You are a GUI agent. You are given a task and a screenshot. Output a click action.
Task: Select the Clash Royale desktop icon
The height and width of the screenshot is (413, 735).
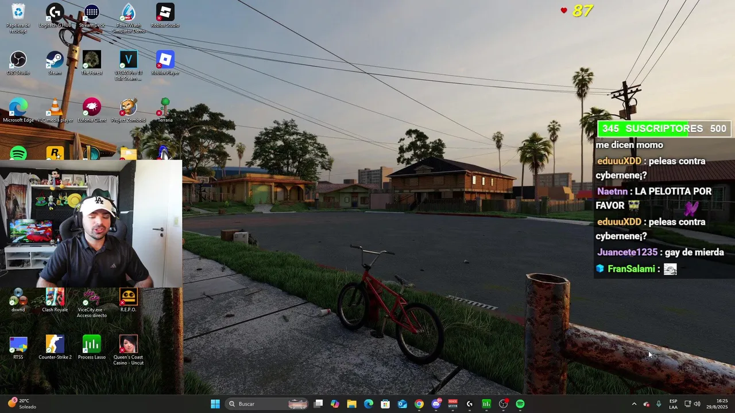(55, 300)
